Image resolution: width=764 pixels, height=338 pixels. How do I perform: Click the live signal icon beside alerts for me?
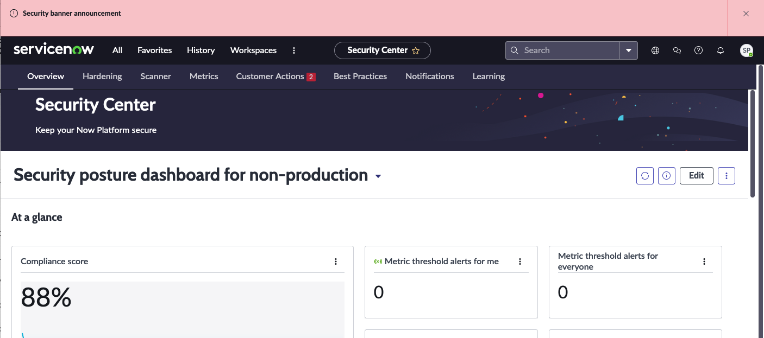pos(378,262)
